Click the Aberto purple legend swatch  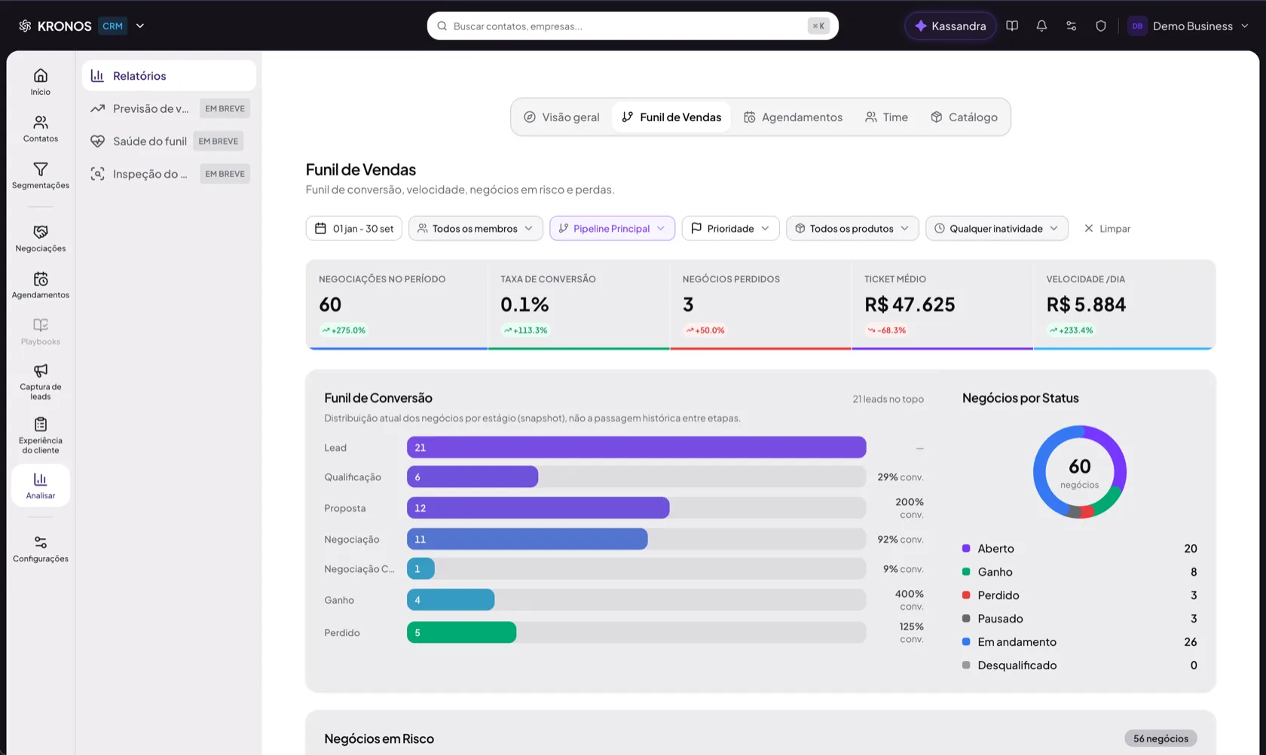pyautogui.click(x=966, y=548)
